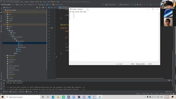Collapse the 2021TutorialBot root node
Image resolution: width=176 pixels, height=99 pixels.
click(x=4, y=10)
